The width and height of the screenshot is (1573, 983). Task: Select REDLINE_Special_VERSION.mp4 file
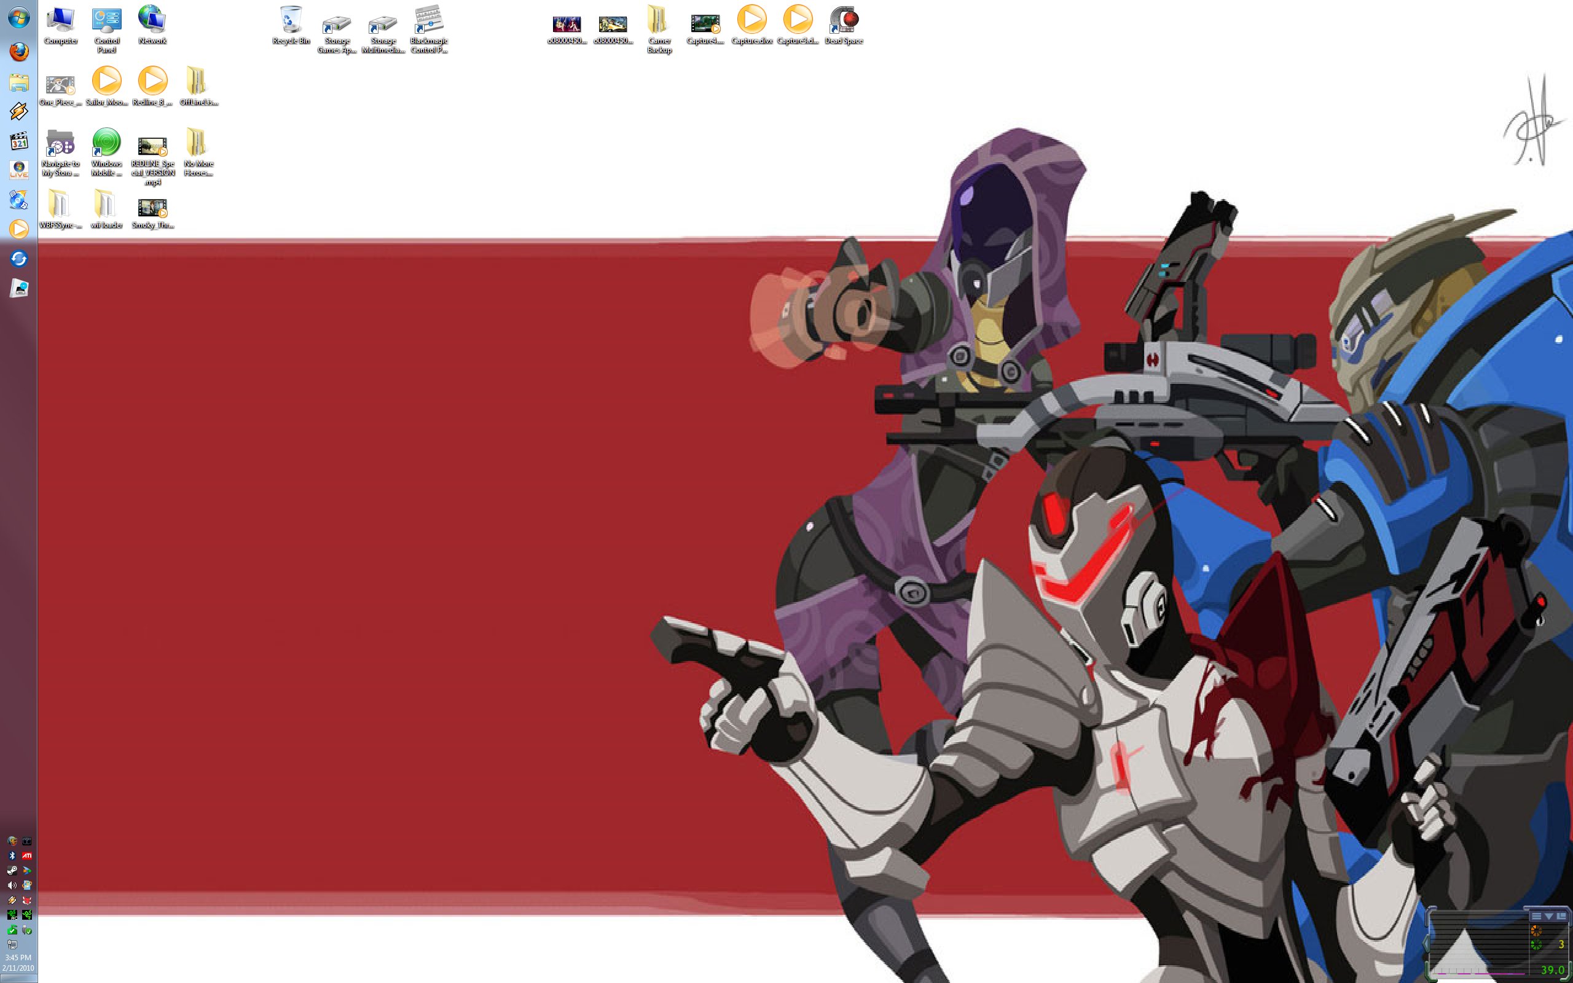click(152, 161)
